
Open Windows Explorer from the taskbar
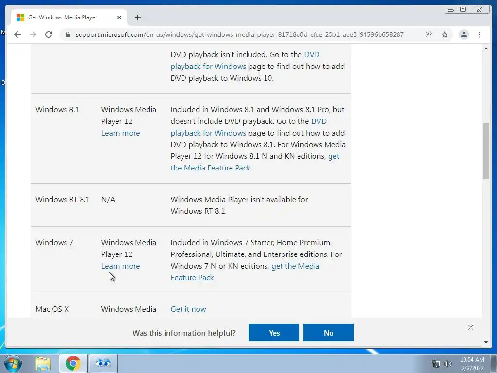43,363
